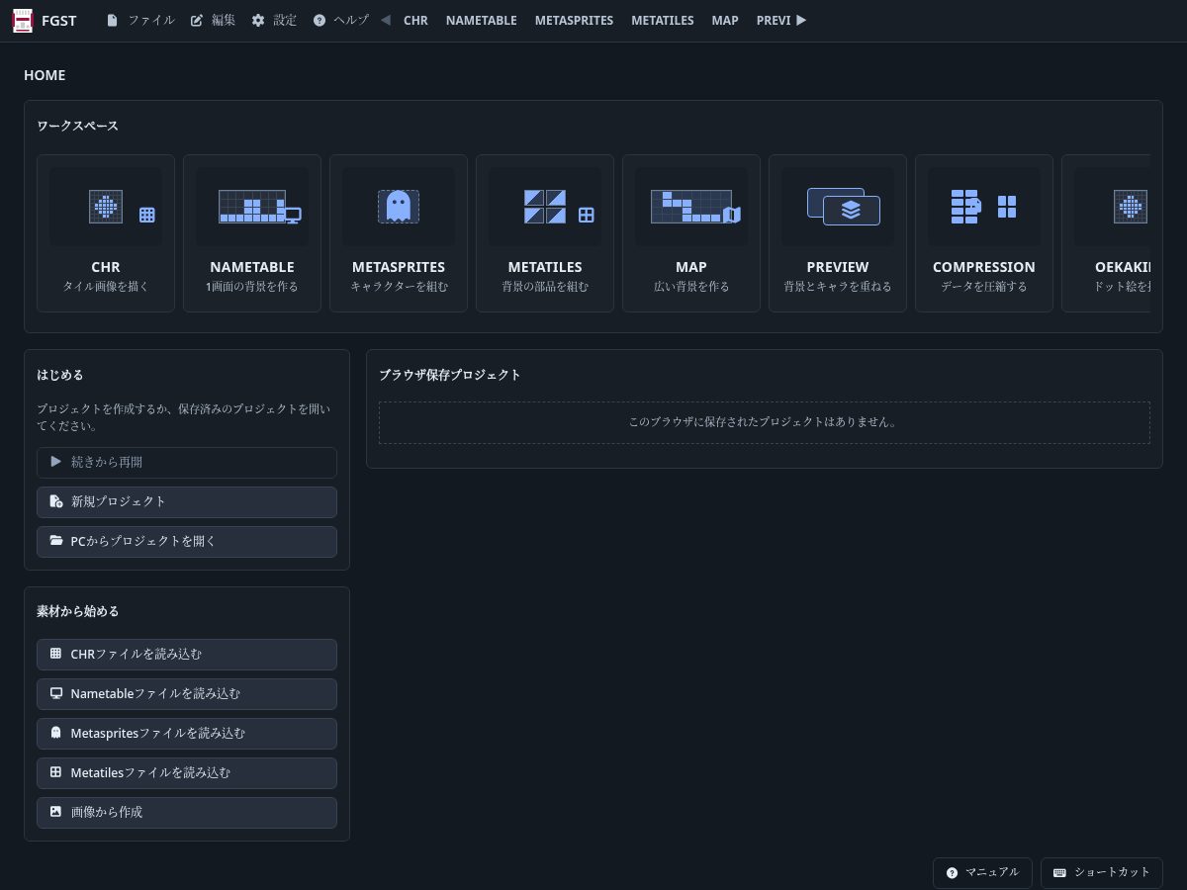
Task: Open the マニュアル manual button
Action: coord(982,873)
